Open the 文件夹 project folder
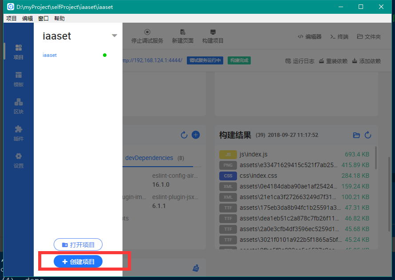Screen dimensions: 395x280 [x=369, y=36]
